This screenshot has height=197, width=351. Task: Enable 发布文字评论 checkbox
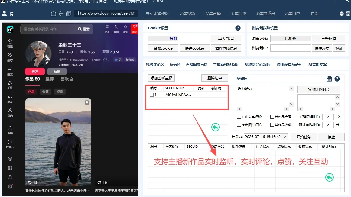click(x=239, y=117)
